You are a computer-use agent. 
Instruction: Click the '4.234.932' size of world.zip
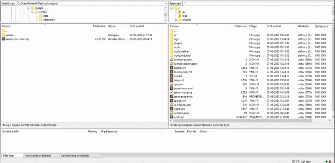[x=242, y=117]
